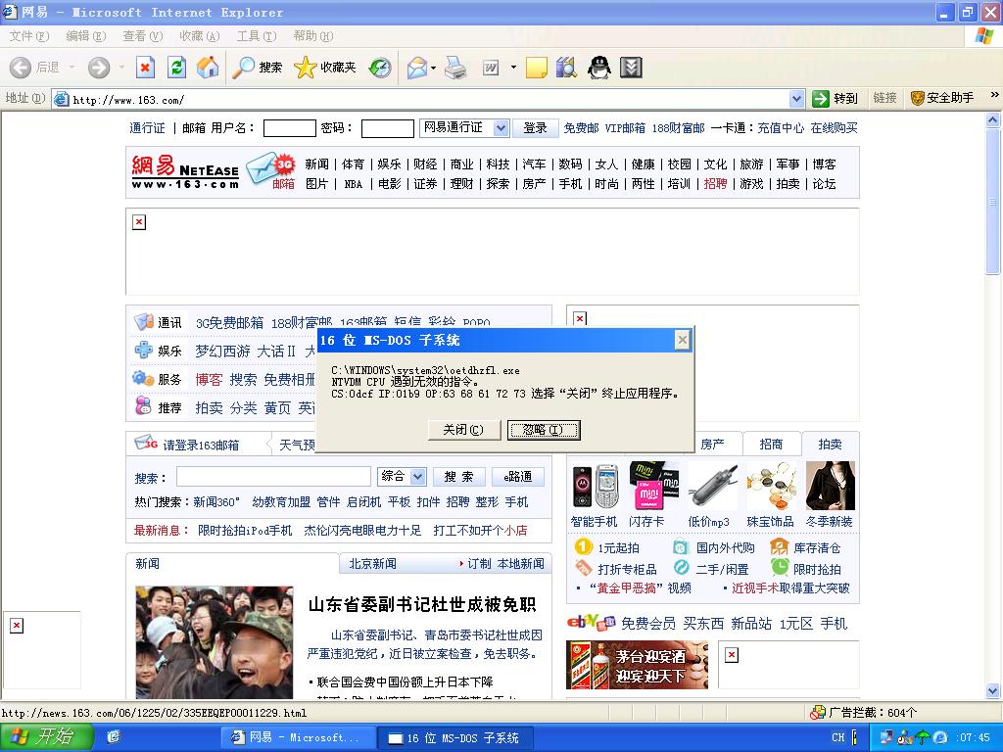Open the Word edit dropdown arrow
1003x752 pixels.
pyautogui.click(x=513, y=68)
